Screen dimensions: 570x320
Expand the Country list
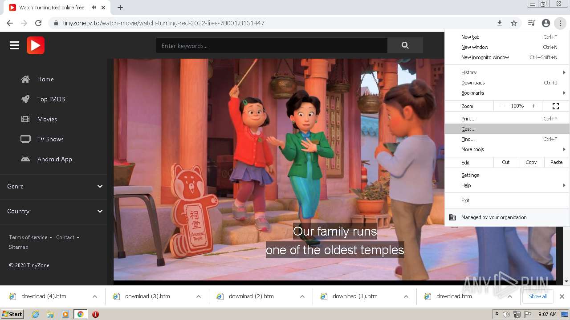tap(53, 211)
